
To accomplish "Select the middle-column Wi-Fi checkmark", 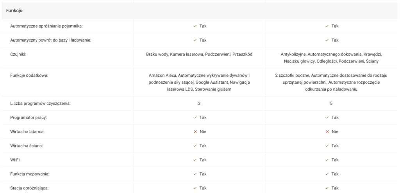I will 195,160.
